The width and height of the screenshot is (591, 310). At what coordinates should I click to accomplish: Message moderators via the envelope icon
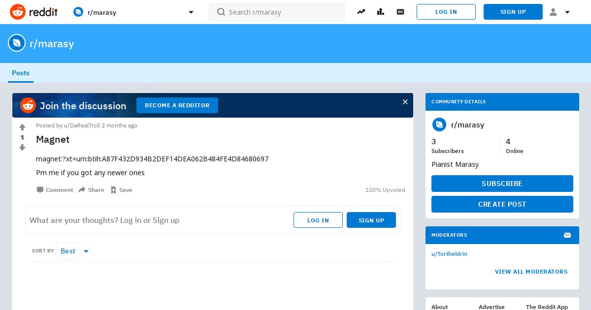(567, 235)
